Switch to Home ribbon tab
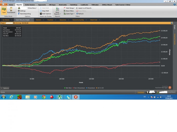 point(11,5)
